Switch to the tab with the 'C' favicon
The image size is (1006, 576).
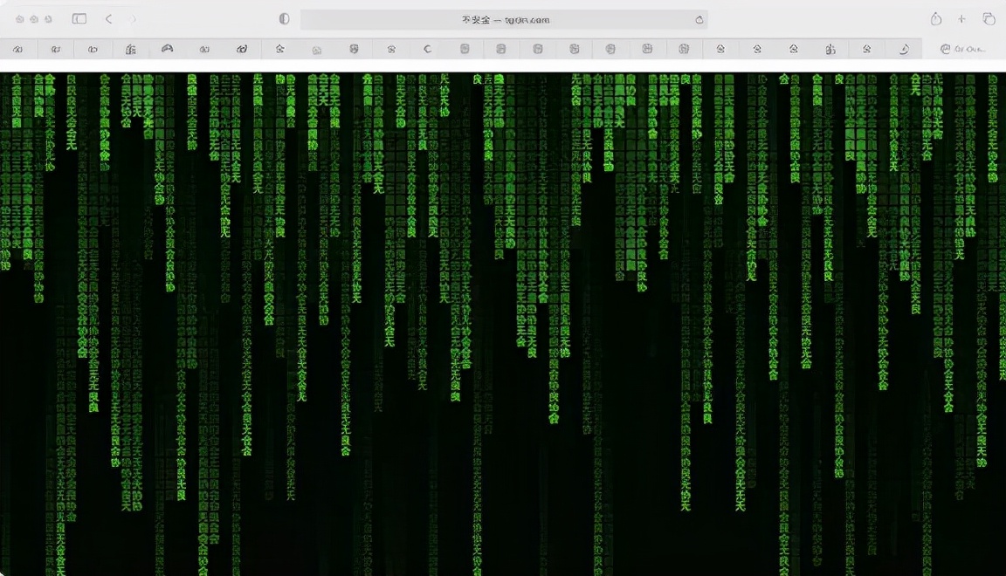pyautogui.click(x=427, y=49)
